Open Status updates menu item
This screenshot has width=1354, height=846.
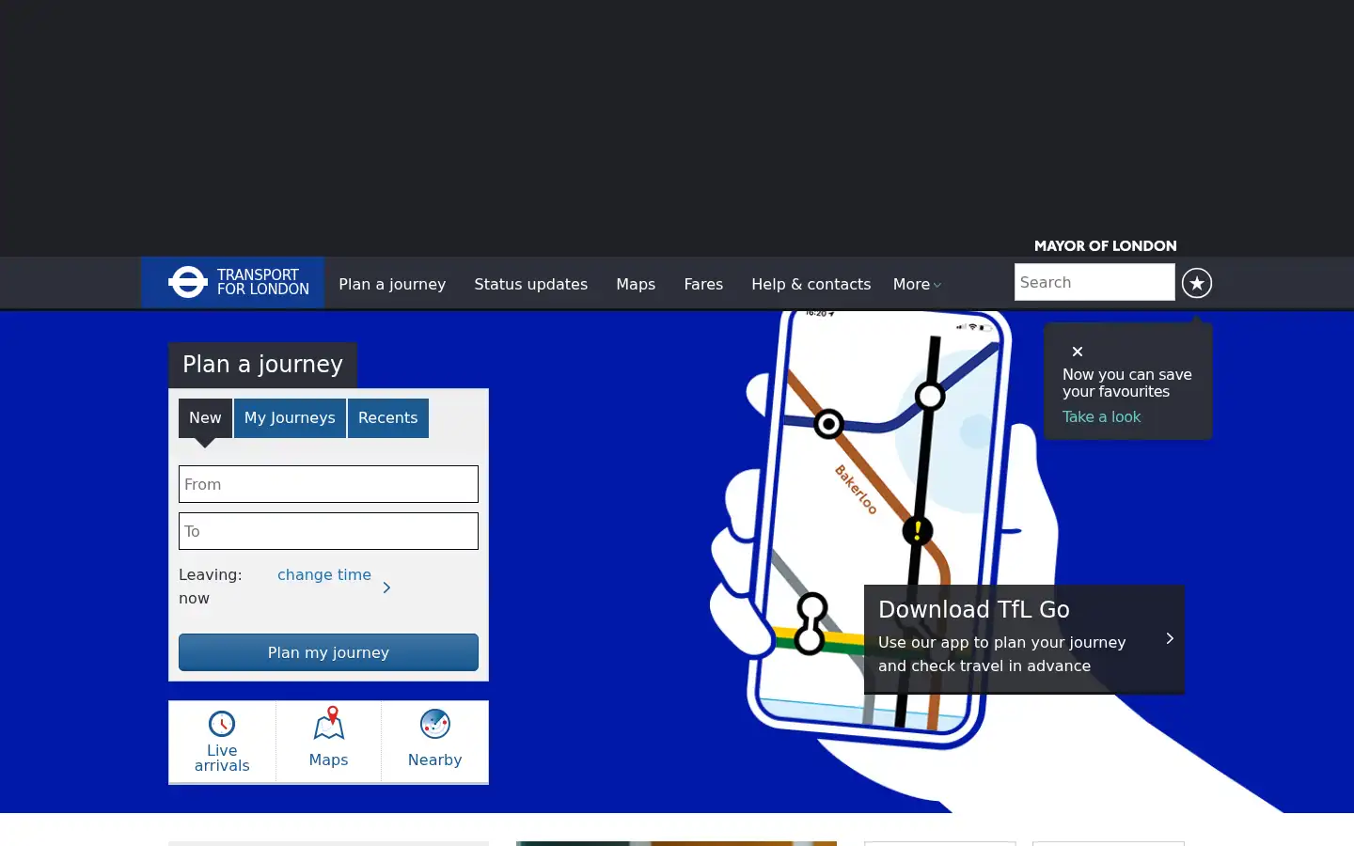pos(530,284)
